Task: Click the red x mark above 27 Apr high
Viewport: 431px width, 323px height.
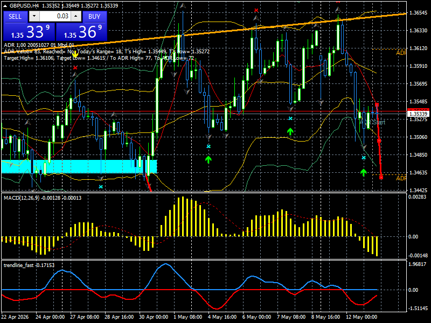Action: coord(75,68)
